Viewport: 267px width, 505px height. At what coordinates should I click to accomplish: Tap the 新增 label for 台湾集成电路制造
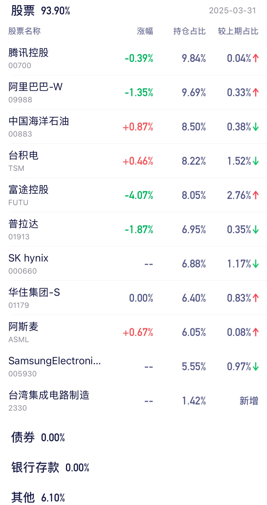tap(249, 401)
